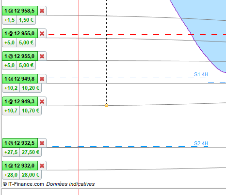Click the +10,7 points gain value
The image size is (226, 195).
[11, 111]
